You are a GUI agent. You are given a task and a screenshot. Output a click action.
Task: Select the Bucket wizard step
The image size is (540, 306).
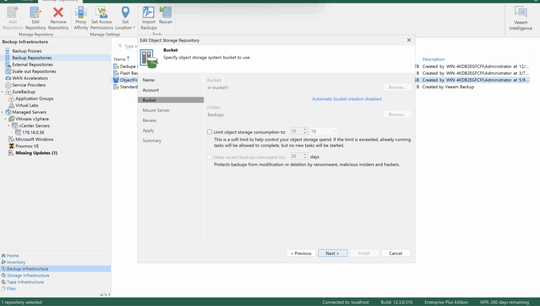click(x=171, y=100)
